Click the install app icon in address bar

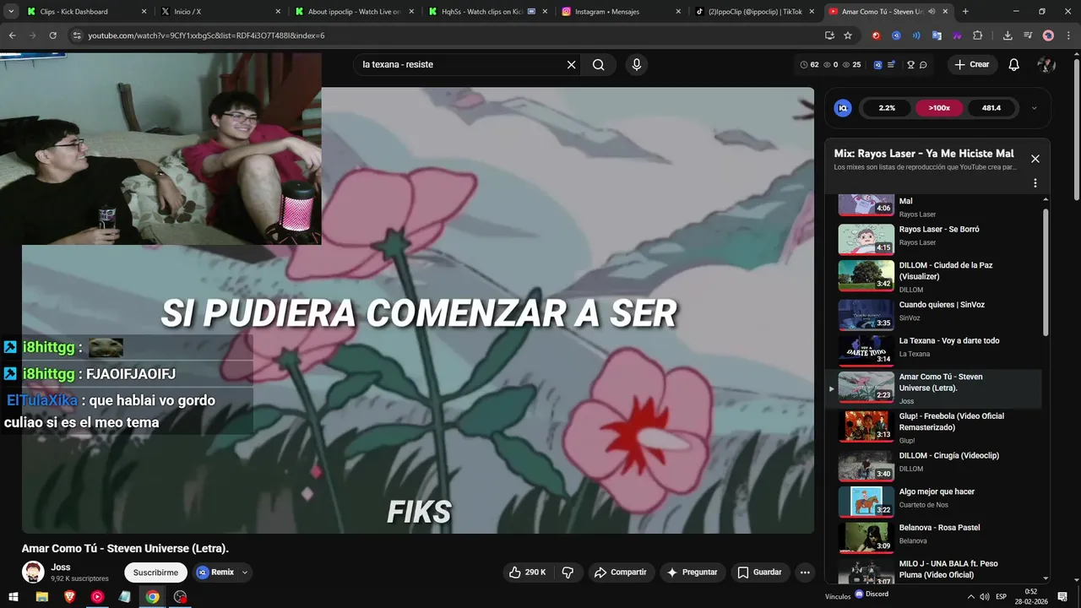(x=829, y=35)
